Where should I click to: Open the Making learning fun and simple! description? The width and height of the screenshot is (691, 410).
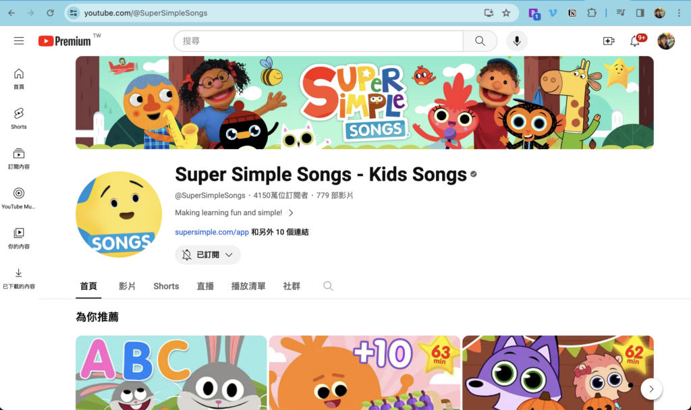(x=228, y=212)
